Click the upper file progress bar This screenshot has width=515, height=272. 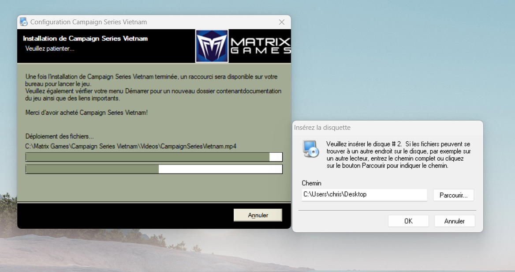coord(154,157)
